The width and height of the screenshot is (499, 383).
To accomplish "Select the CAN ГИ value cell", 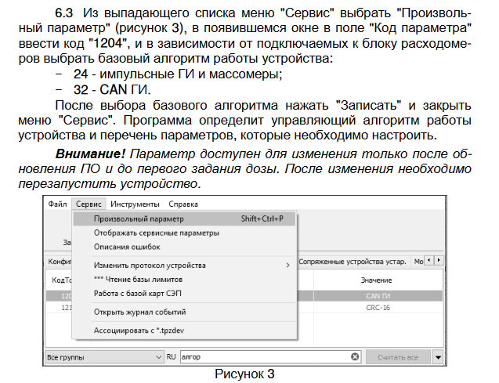I will (x=378, y=296).
